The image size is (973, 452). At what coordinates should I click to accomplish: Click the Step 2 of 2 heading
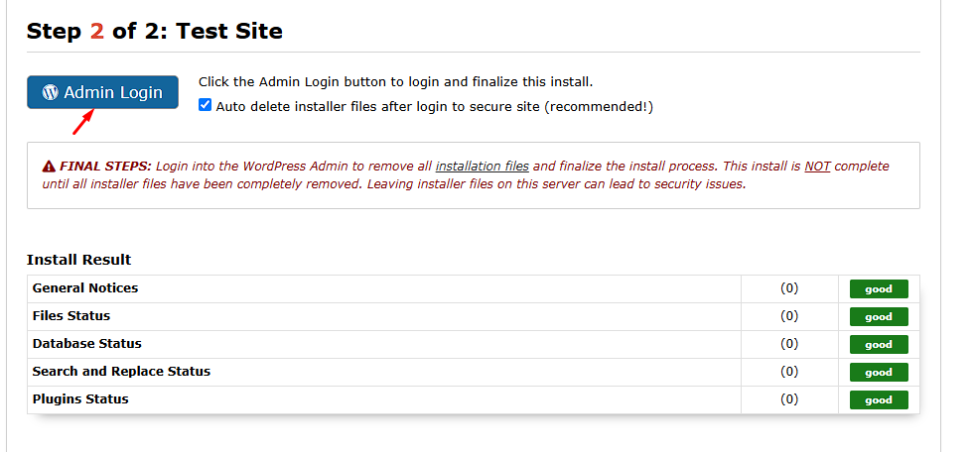pyautogui.click(x=155, y=31)
